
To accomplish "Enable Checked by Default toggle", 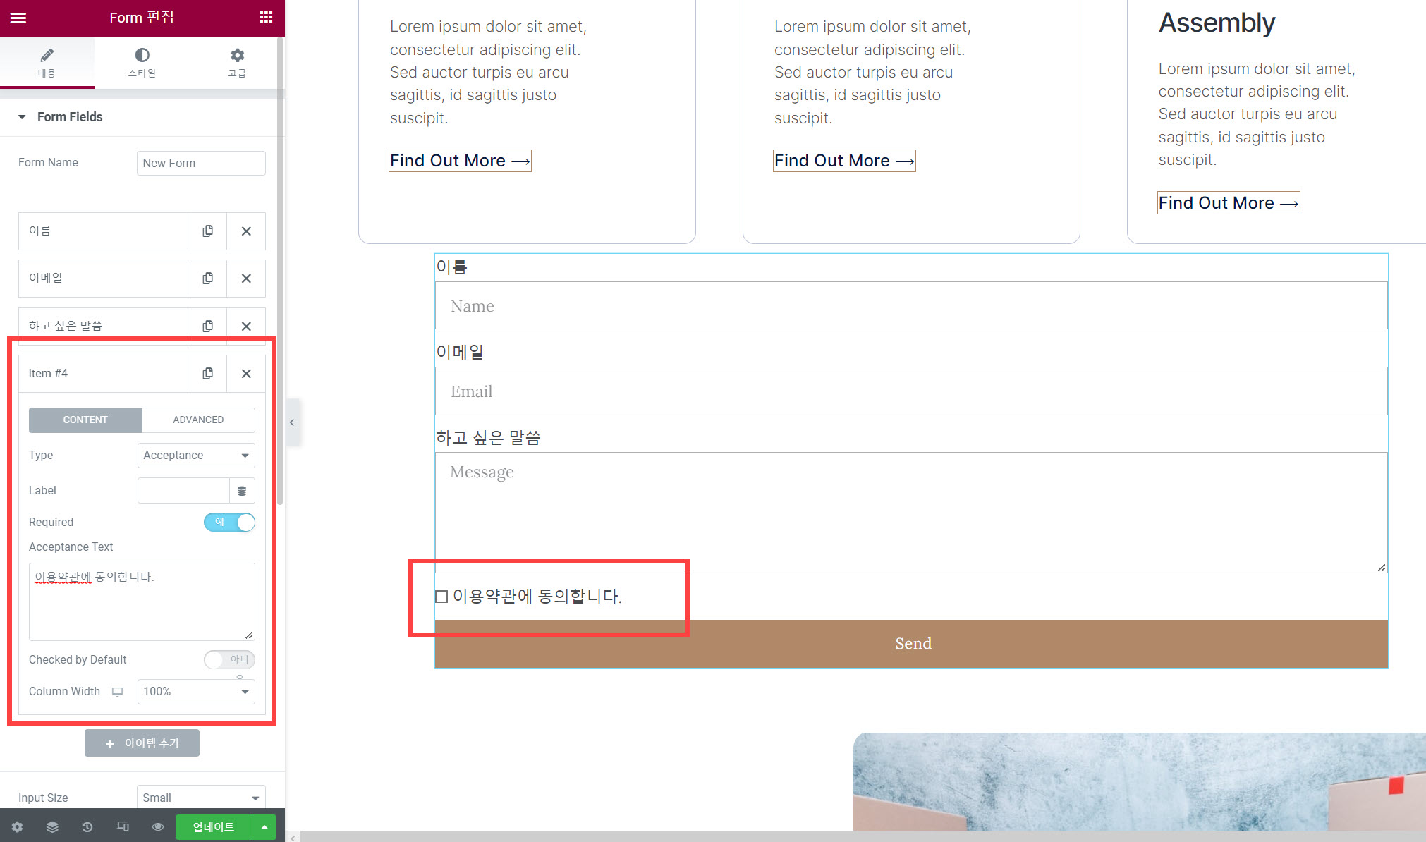I will [229, 659].
